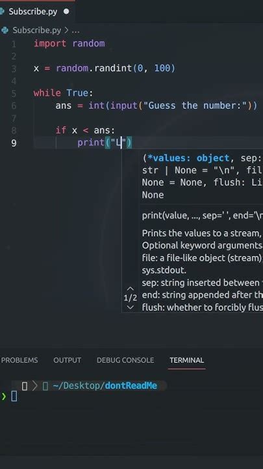The image size is (263, 469).
Task: Click the dontReadMe path in terminal prompt
Action: pyautogui.click(x=131, y=386)
